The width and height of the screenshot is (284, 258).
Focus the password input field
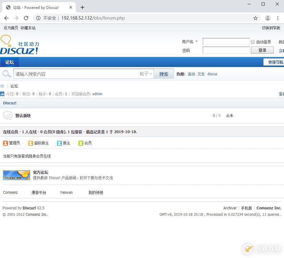pyautogui.click(x=226, y=50)
